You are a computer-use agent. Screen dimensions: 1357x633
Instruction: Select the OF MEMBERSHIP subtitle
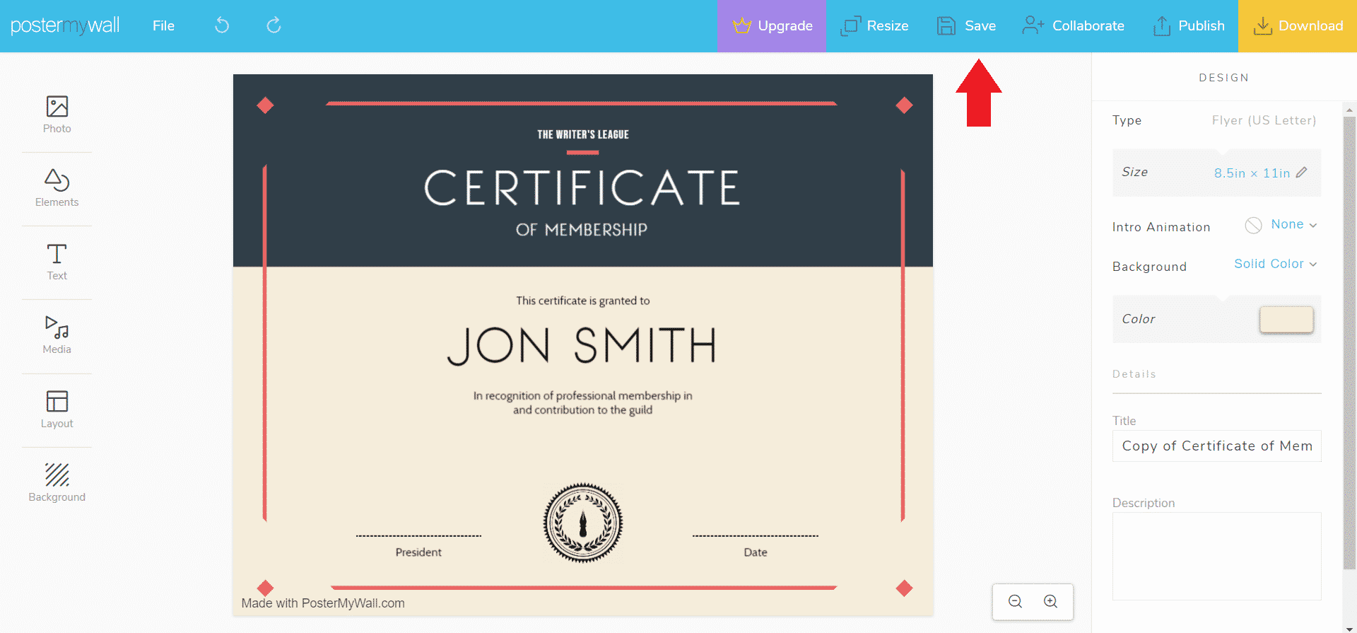click(x=582, y=230)
